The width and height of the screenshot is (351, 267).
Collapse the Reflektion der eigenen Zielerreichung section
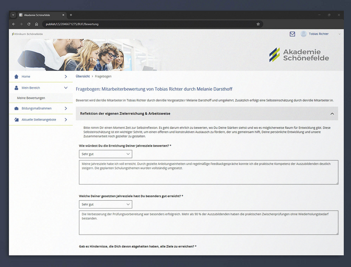pos(332,113)
